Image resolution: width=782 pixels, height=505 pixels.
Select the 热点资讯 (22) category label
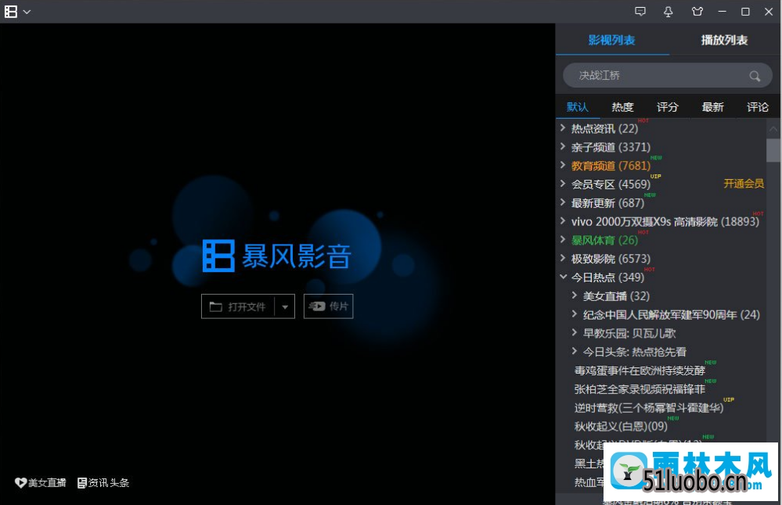tap(604, 128)
